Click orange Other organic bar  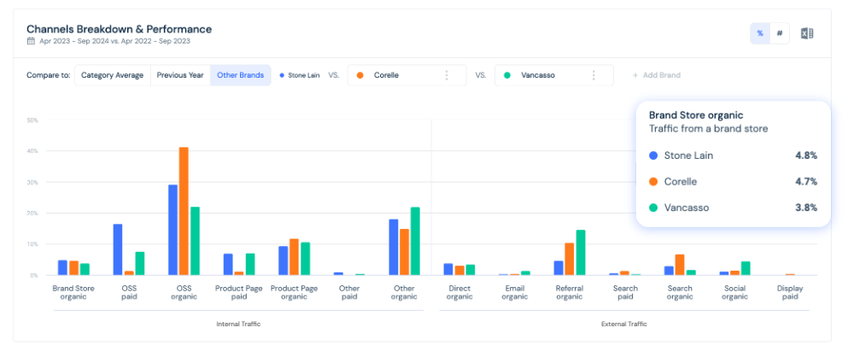coord(405,252)
